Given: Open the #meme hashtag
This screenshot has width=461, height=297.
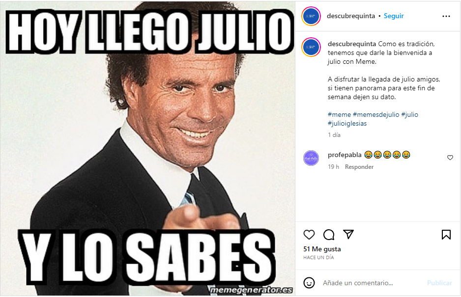Looking at the screenshot, I should point(339,114).
